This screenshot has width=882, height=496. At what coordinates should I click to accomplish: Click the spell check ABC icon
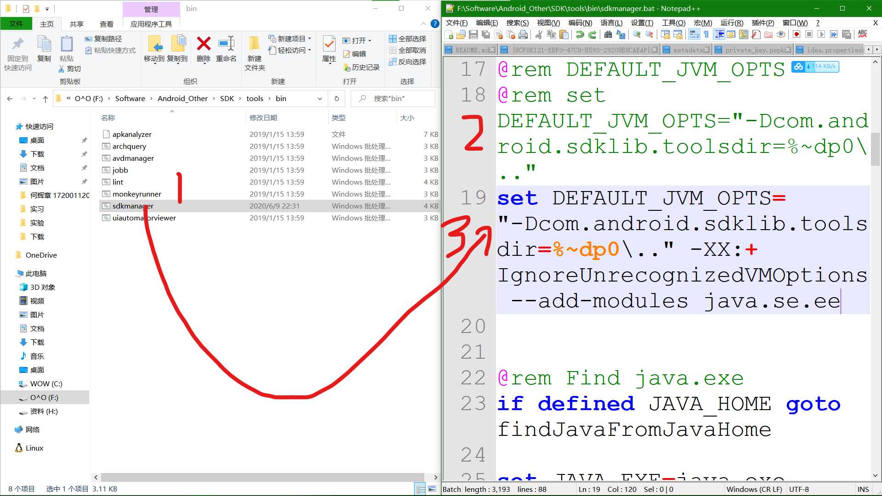(x=862, y=34)
